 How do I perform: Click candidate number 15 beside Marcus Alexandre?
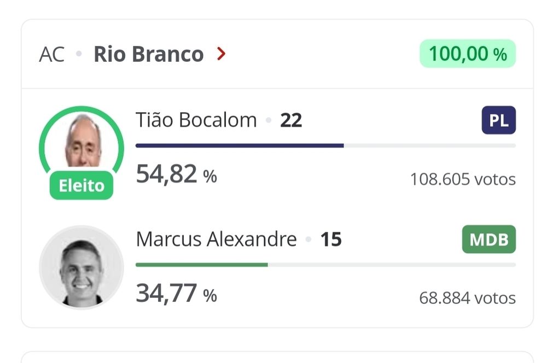(x=331, y=239)
